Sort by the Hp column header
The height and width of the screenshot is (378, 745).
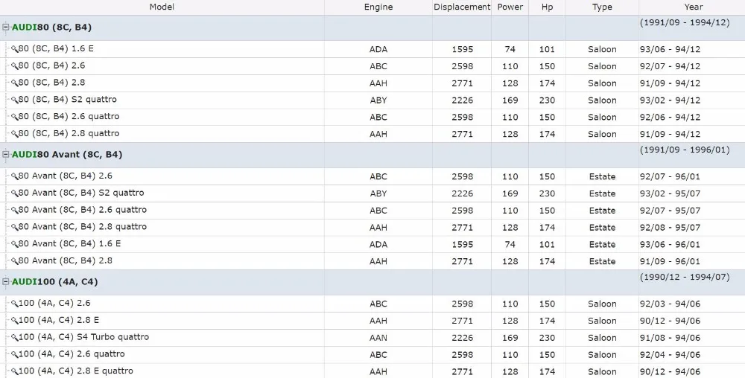(x=547, y=7)
